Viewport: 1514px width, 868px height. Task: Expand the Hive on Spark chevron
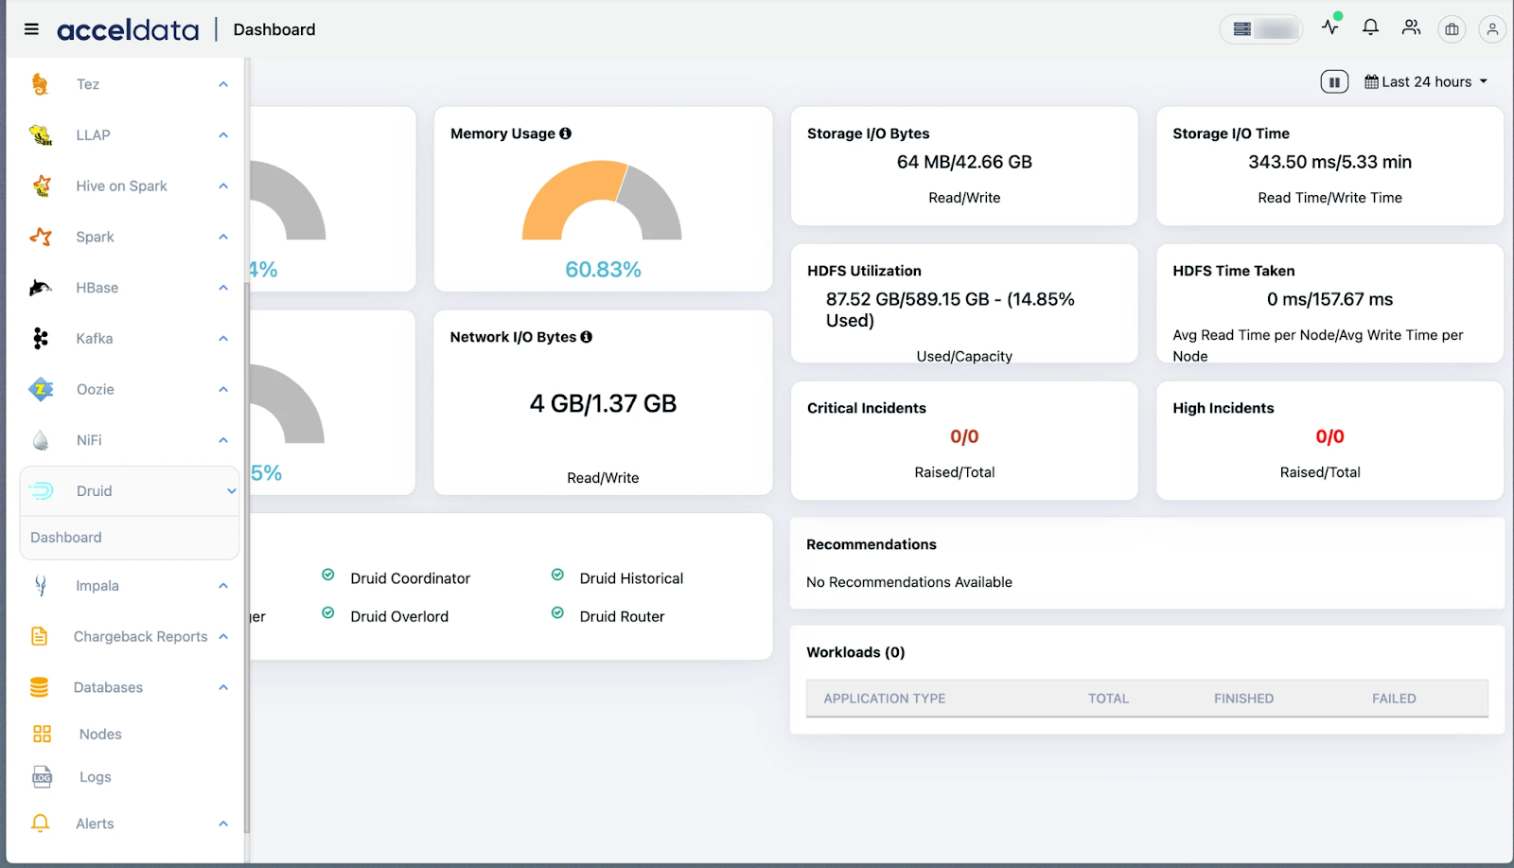(223, 186)
